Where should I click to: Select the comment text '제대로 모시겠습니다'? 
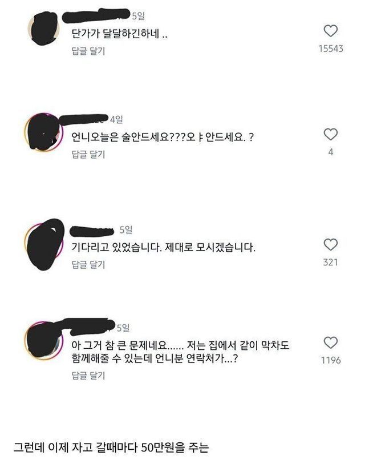210,247
